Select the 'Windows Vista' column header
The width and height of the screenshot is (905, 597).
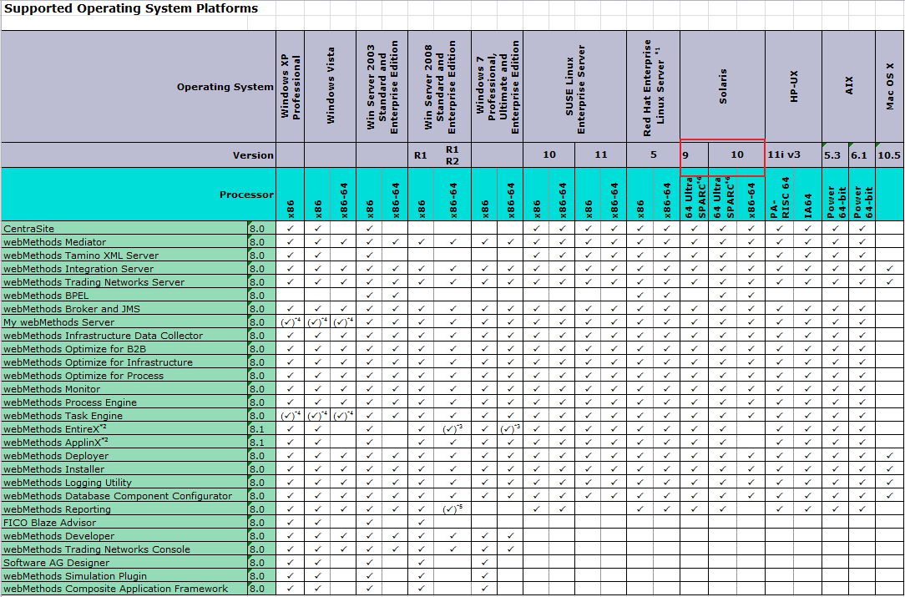[x=330, y=87]
